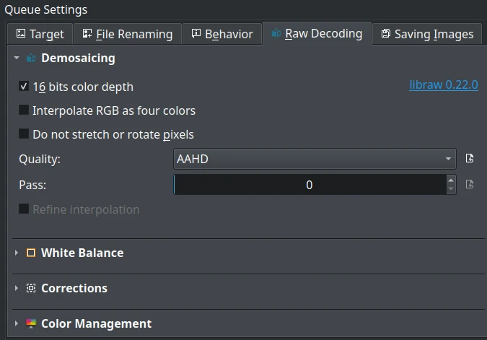Increase Pass value with up arrow
This screenshot has height=340, width=487.
(451, 180)
